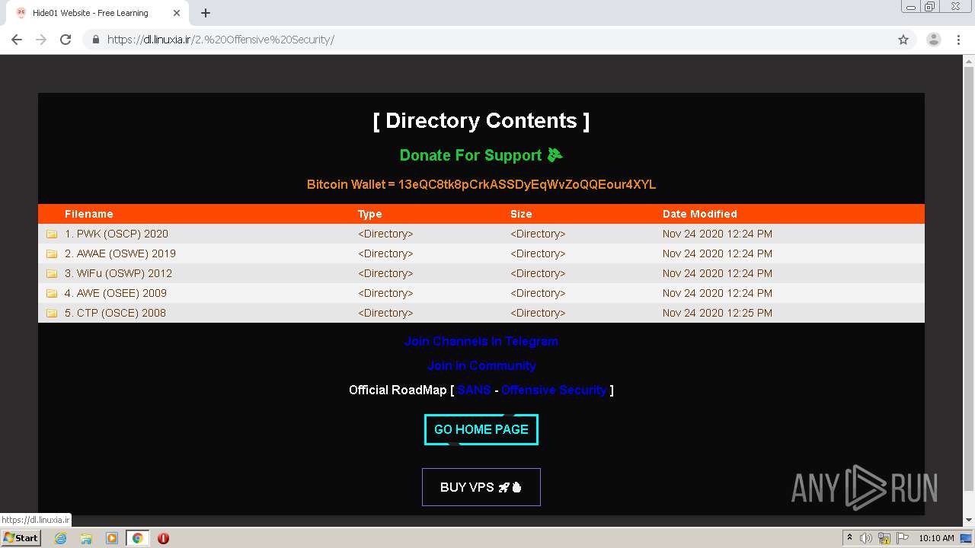Click the Type column header

click(370, 214)
